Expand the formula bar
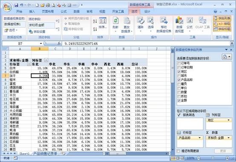Image resolution: width=236 pixels, height=162 pixels. point(232,43)
